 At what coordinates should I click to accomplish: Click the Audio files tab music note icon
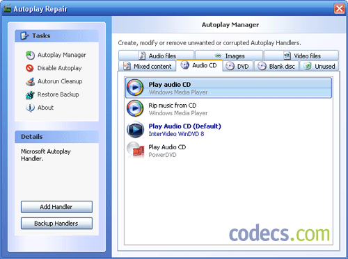[142, 56]
